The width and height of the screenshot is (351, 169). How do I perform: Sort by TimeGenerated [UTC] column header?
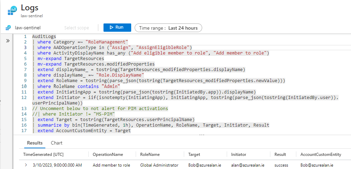tap(43, 154)
